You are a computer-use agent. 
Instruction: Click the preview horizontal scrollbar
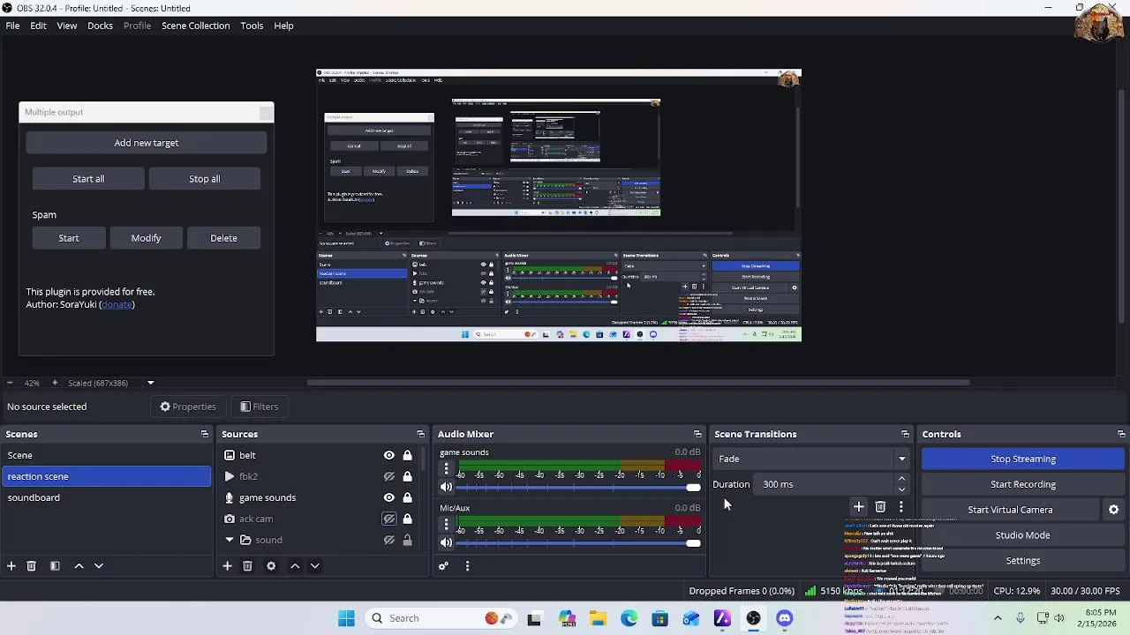(x=638, y=383)
